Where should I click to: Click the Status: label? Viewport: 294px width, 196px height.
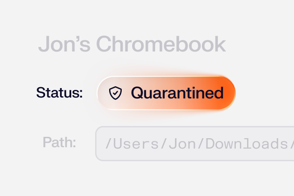pyautogui.click(x=60, y=93)
